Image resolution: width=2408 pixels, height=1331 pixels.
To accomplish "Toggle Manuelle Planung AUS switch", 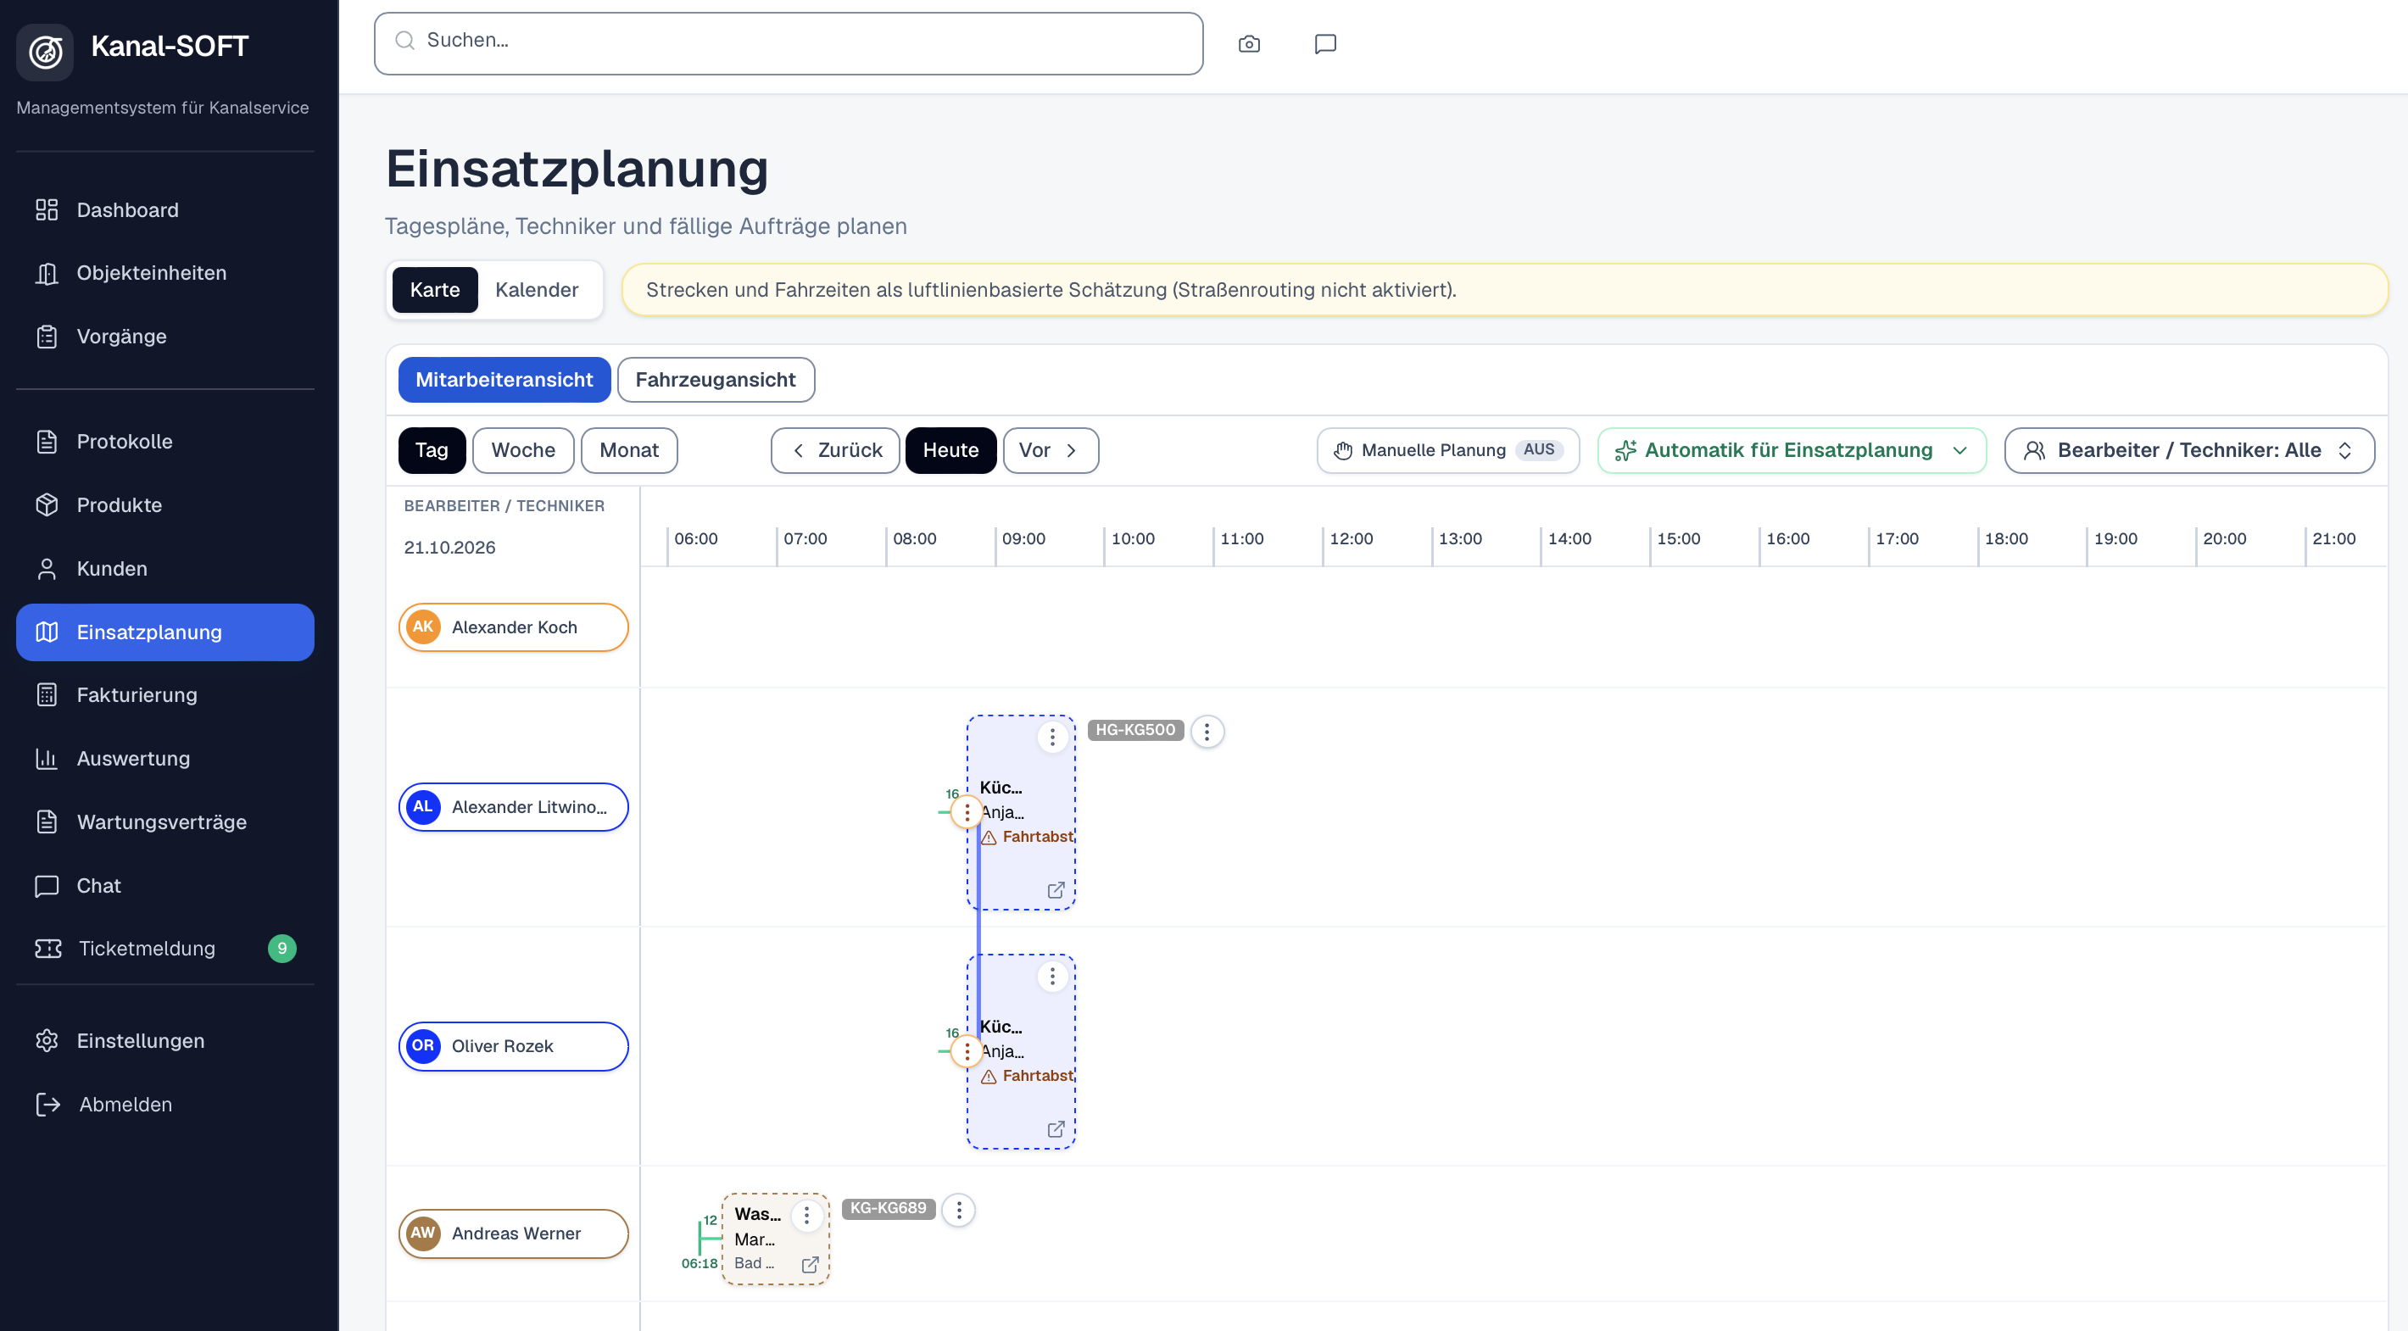I will click(x=1447, y=450).
